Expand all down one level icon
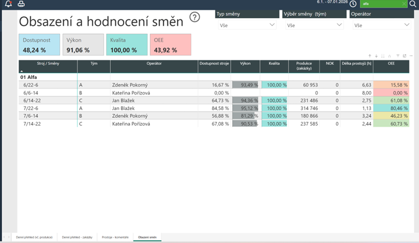419x243 pixels. pos(390,56)
